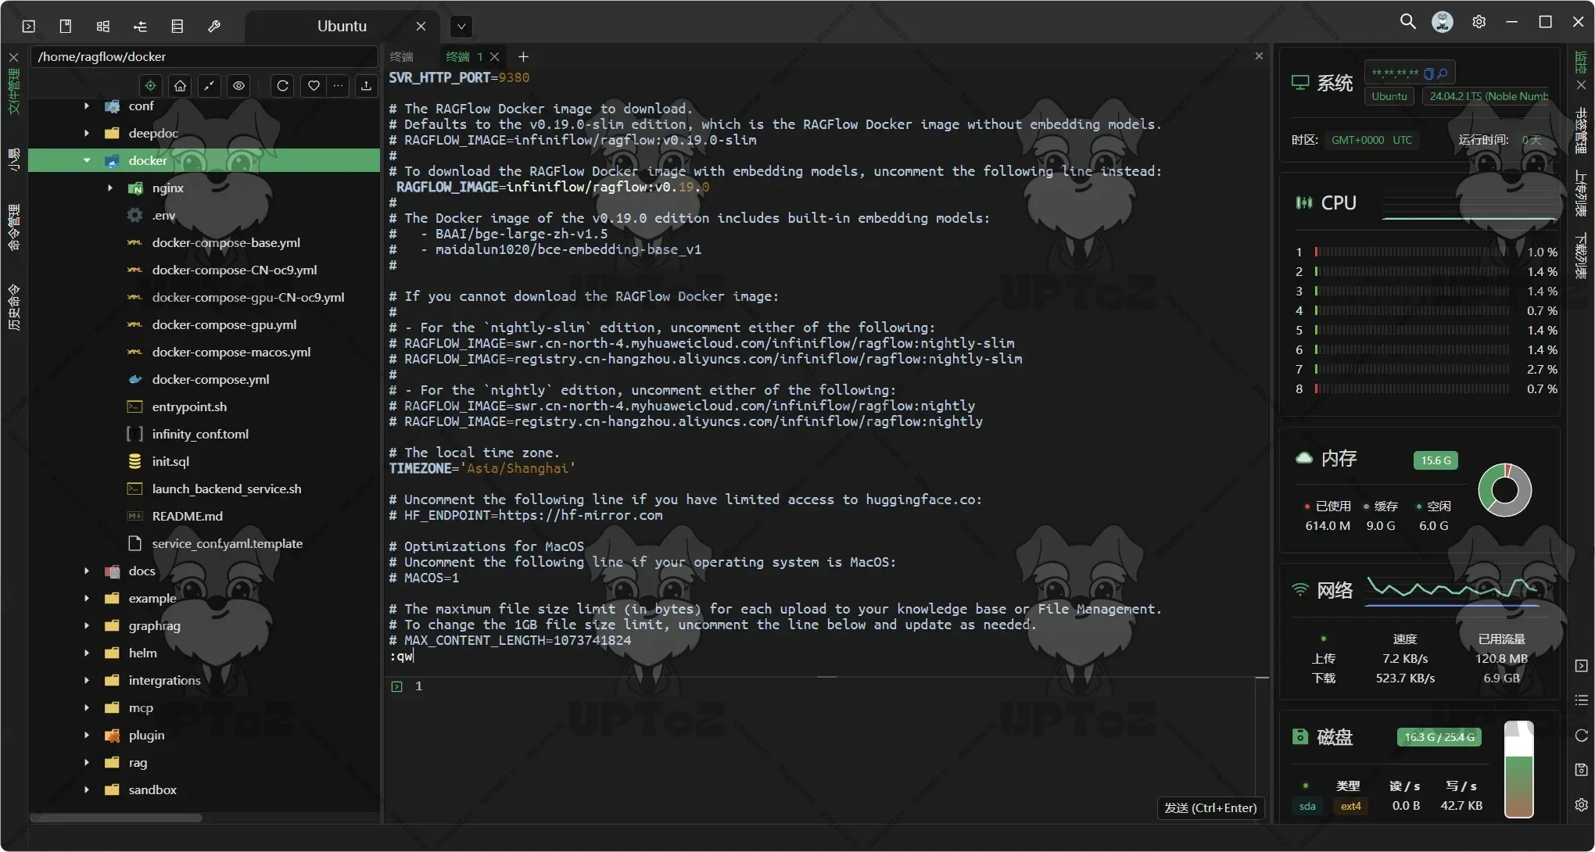Expand the deepdoc folder
The height and width of the screenshot is (852, 1595).
(x=87, y=133)
